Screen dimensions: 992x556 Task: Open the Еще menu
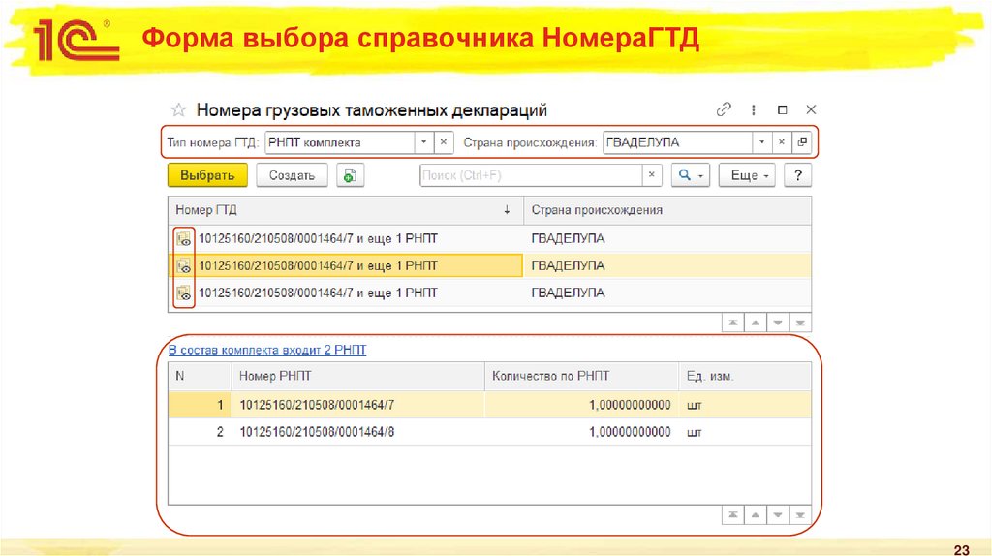click(x=747, y=175)
